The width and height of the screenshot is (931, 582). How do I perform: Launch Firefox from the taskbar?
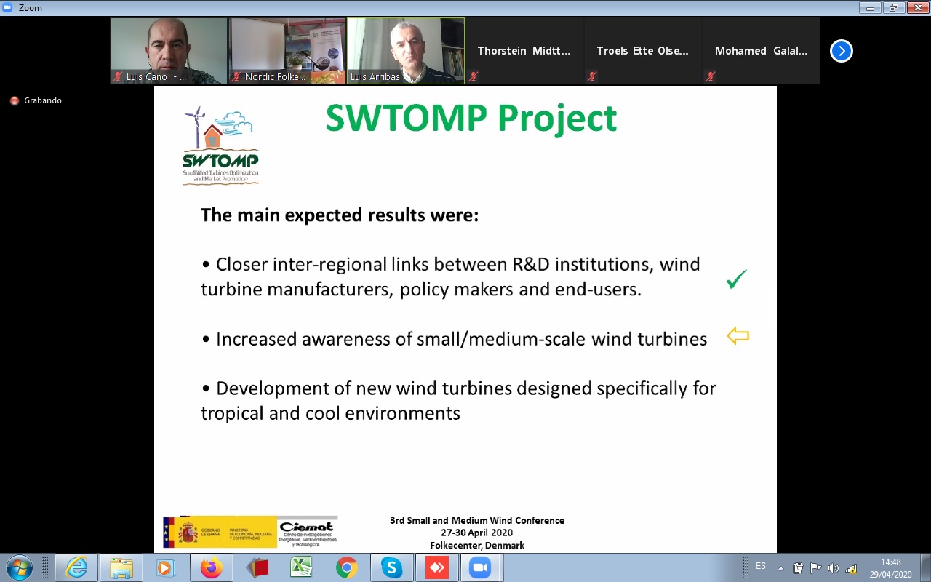coord(212,567)
